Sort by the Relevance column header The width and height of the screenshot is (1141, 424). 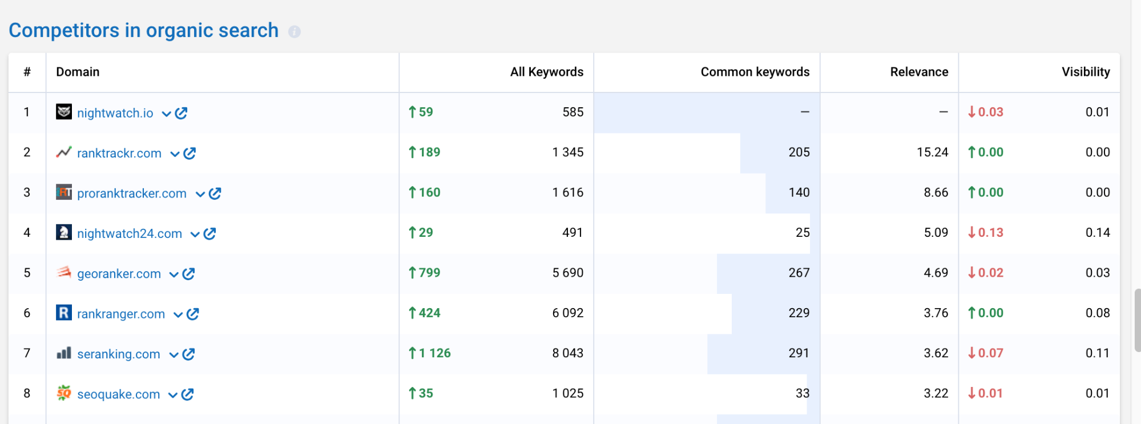tap(919, 72)
